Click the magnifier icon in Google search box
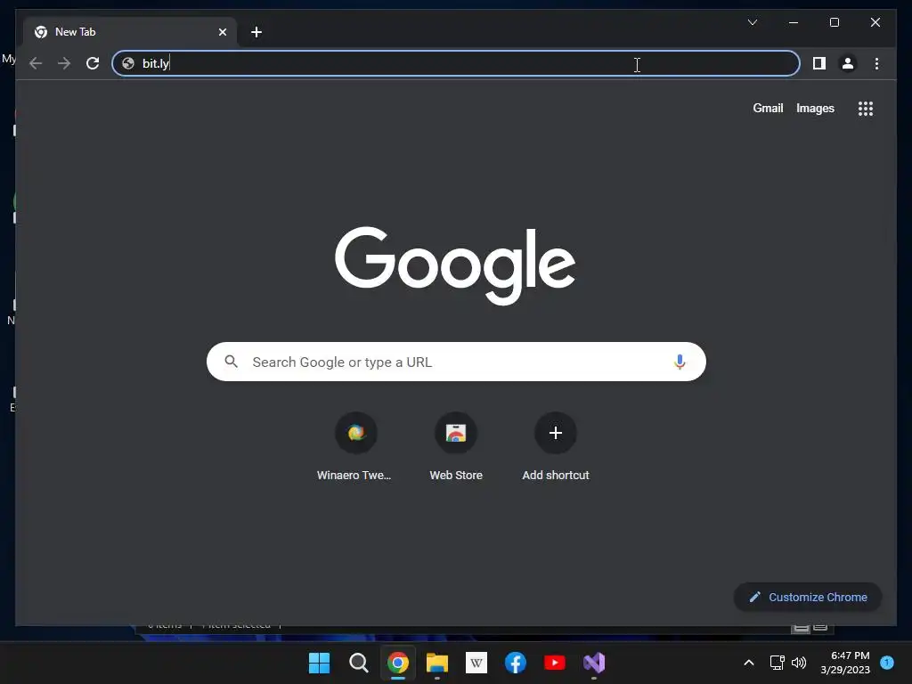The image size is (912, 684). (x=231, y=362)
